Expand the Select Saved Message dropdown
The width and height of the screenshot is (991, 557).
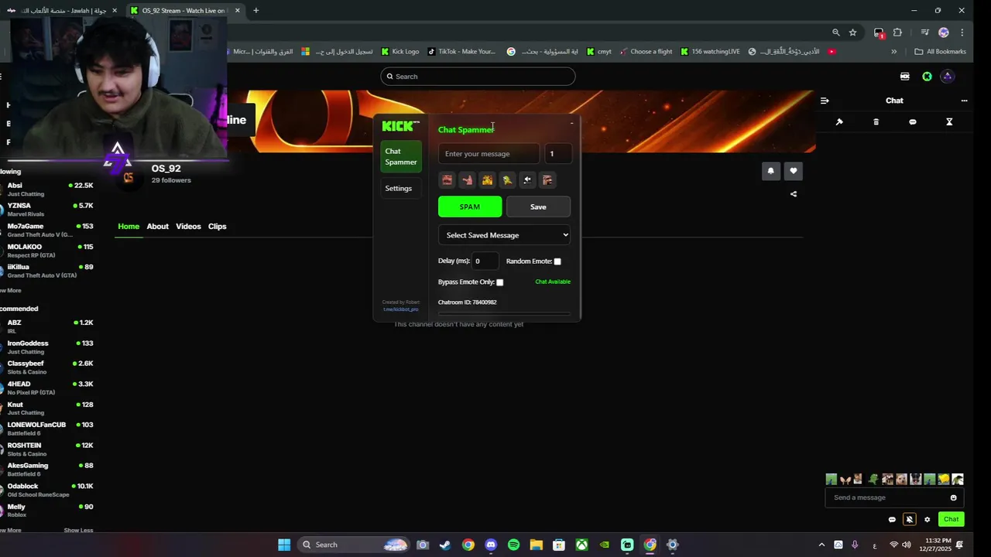tap(505, 235)
